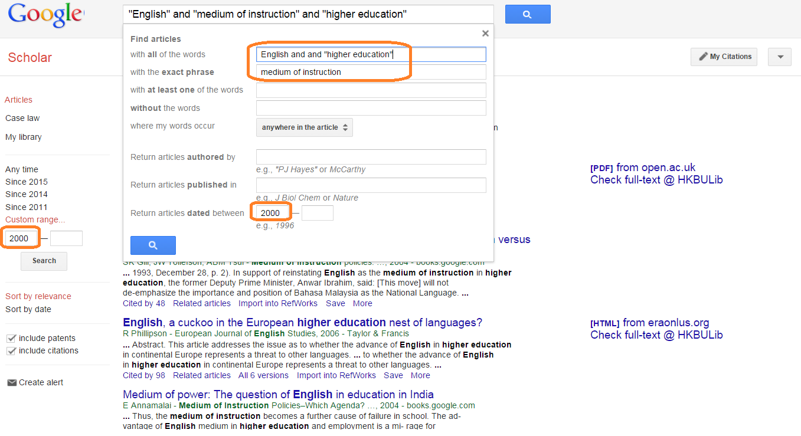
Task: Select Case law in the sidebar
Action: point(22,118)
